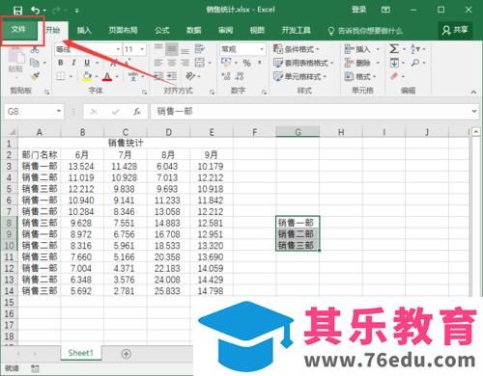Apply the red font color
Screen dimensions: 483x376
pos(107,76)
